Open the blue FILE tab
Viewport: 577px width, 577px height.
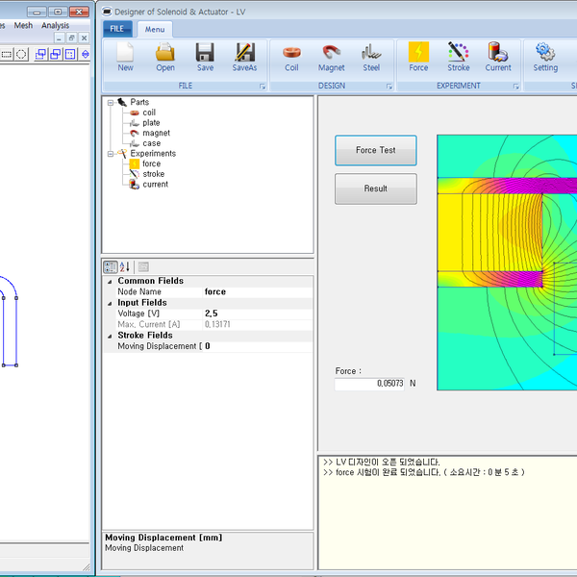[116, 29]
